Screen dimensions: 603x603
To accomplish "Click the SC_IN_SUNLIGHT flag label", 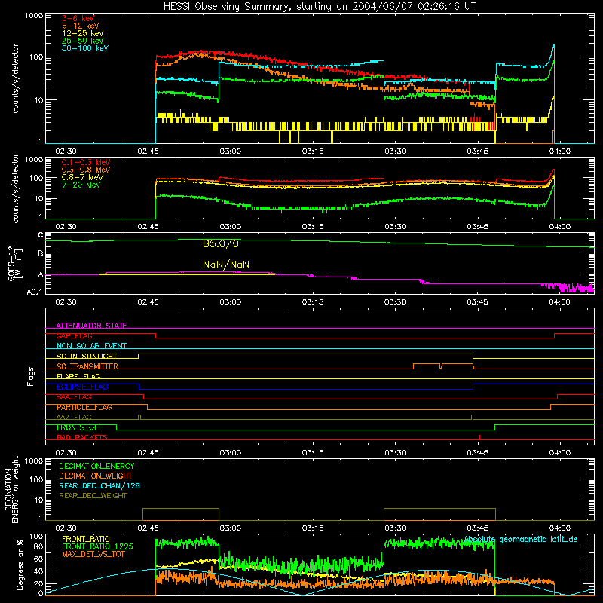I will [x=87, y=356].
